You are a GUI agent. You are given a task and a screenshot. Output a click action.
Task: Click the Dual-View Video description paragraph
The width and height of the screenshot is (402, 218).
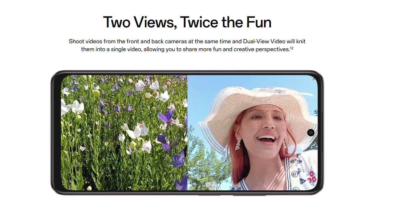click(187, 45)
